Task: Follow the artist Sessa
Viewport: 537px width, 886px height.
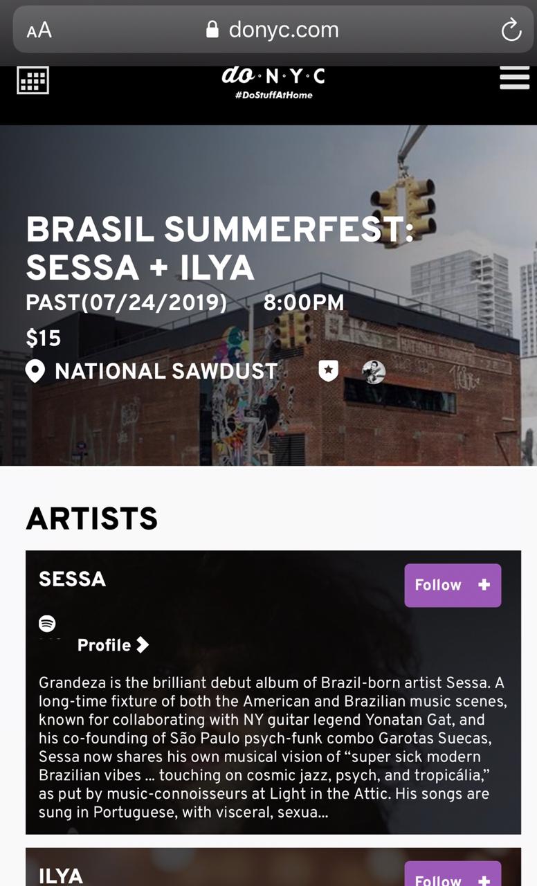Action: click(453, 585)
